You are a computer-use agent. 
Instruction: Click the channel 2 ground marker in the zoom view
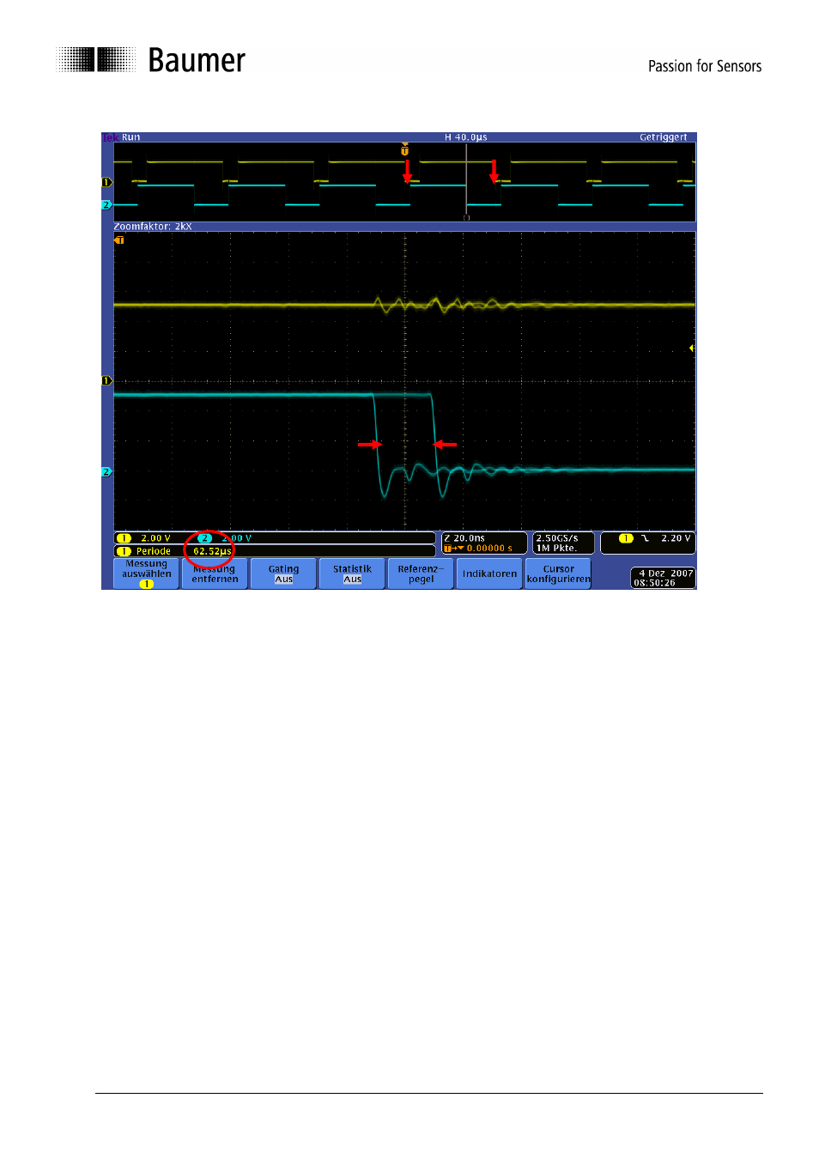pyautogui.click(x=107, y=471)
